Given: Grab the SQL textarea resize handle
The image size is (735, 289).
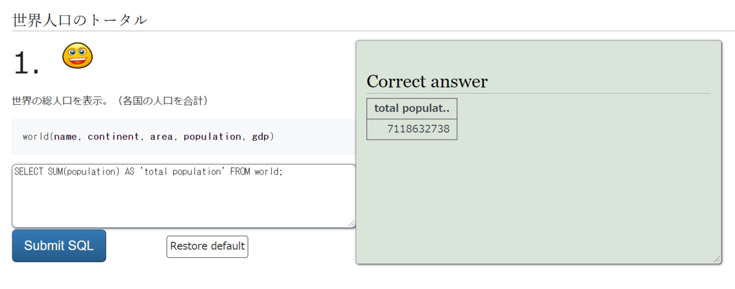Looking at the screenshot, I should 352,223.
